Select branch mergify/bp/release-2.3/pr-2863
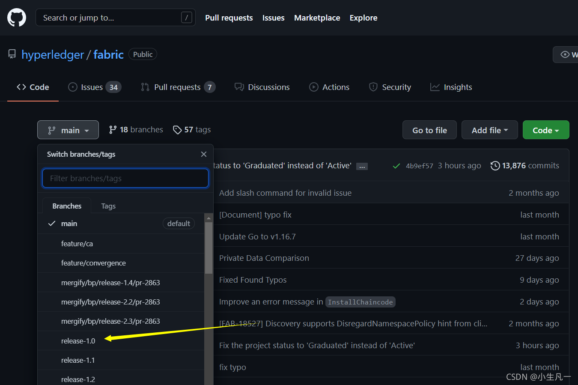578x385 pixels. point(121,321)
